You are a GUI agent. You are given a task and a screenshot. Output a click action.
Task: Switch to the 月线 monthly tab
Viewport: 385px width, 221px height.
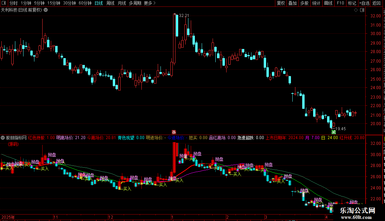click(122, 3)
